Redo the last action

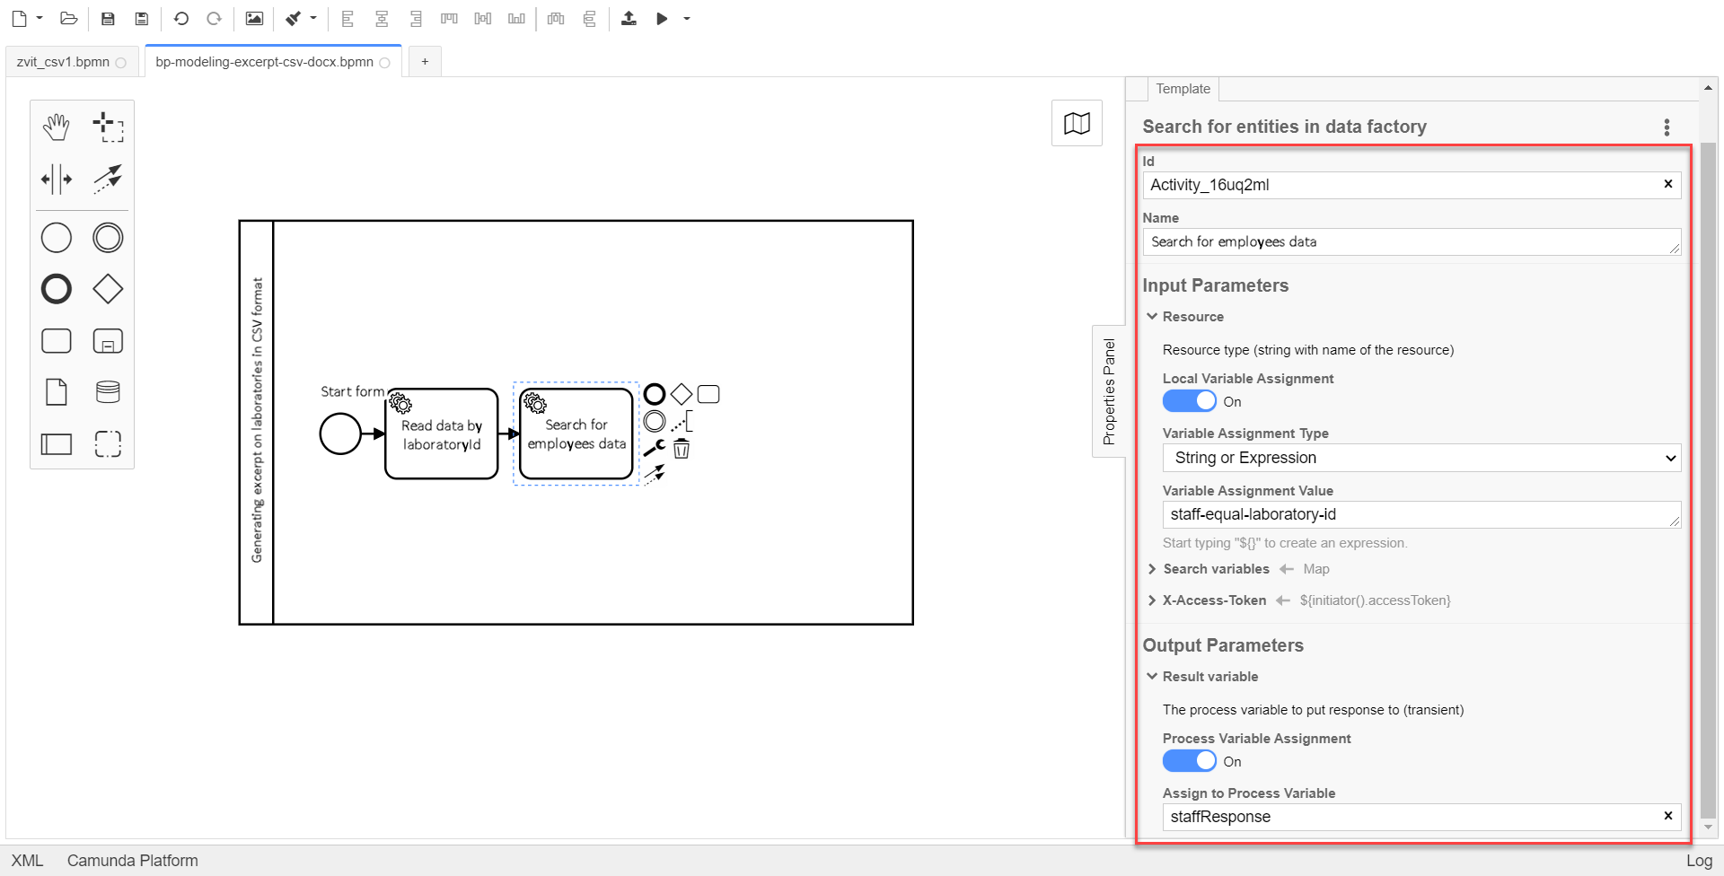[214, 18]
